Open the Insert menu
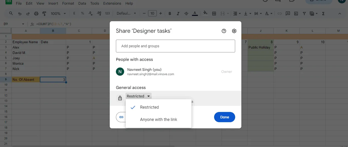Screen dimensions: 348x147 pos(53,3)
